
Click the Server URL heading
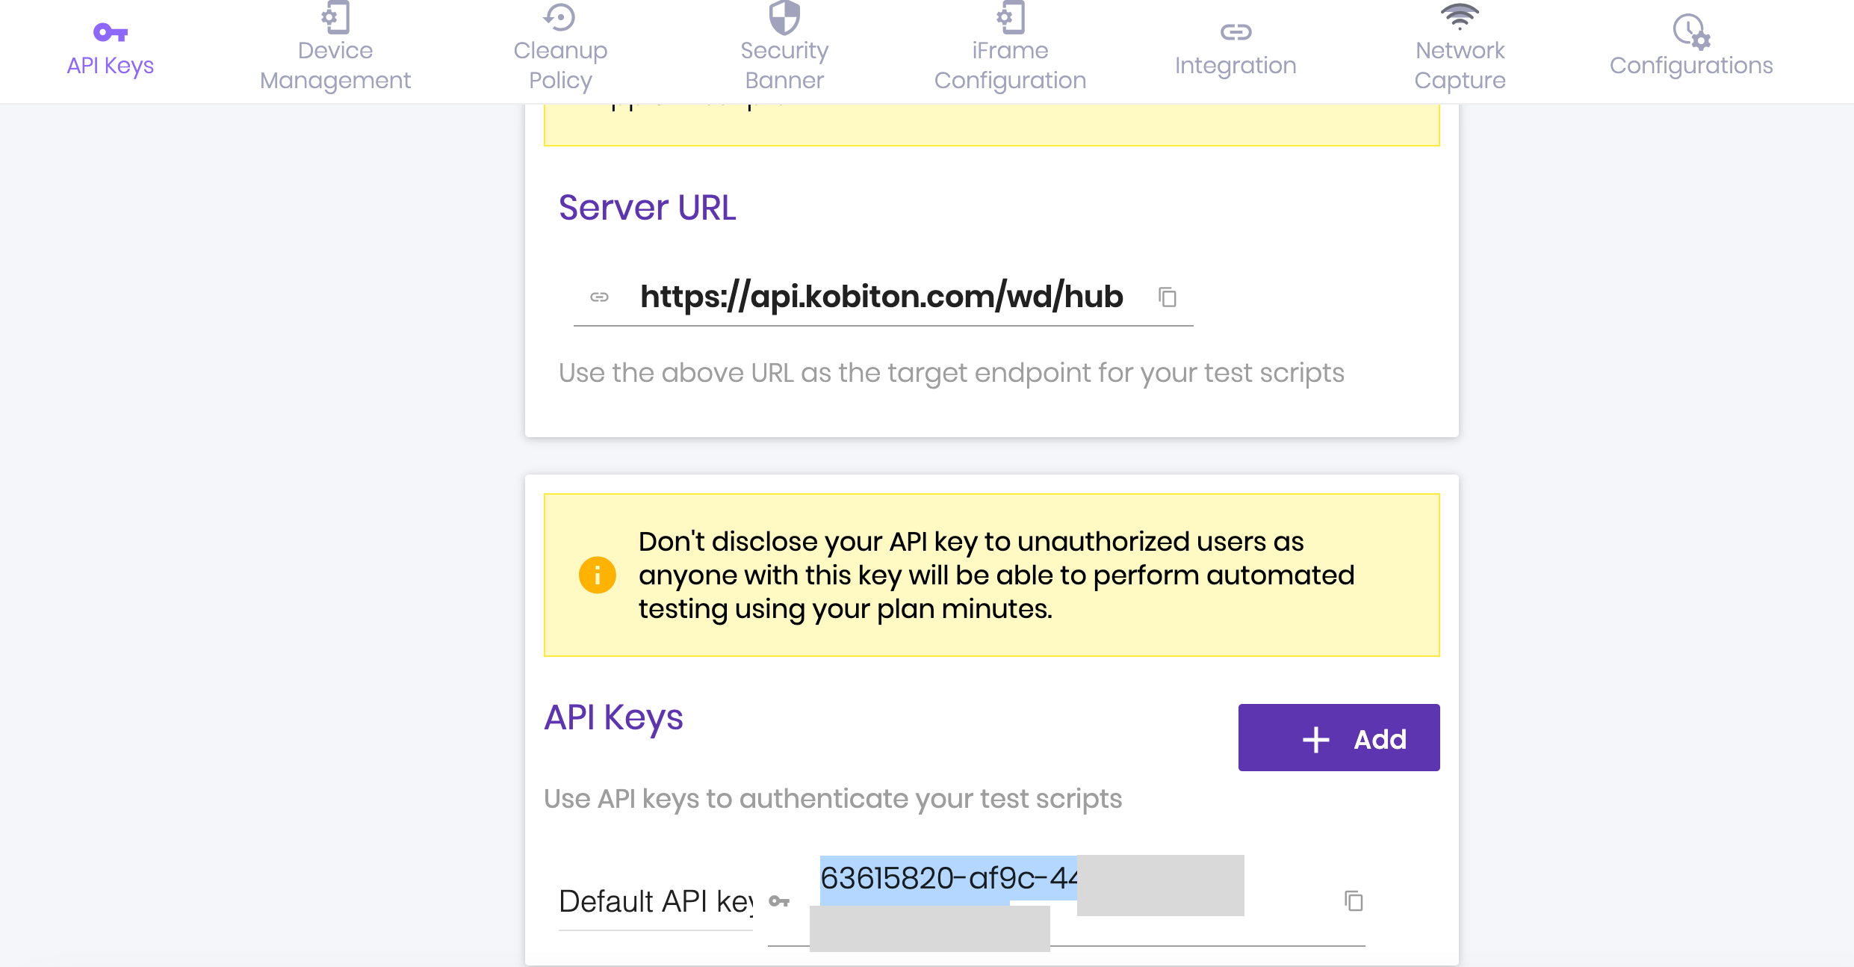[x=647, y=207]
